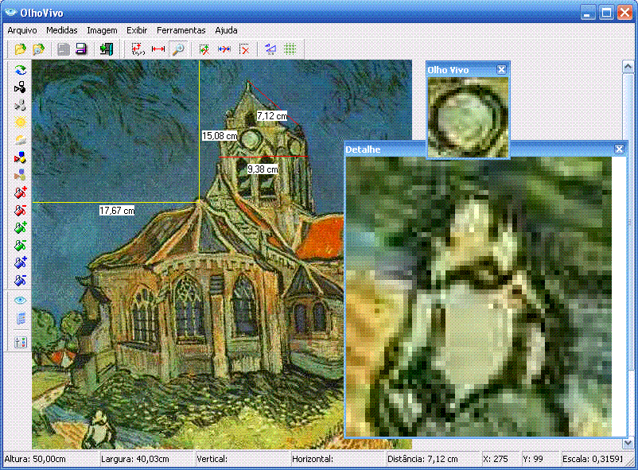Select the red horizontal distance measure tool

pos(158,49)
